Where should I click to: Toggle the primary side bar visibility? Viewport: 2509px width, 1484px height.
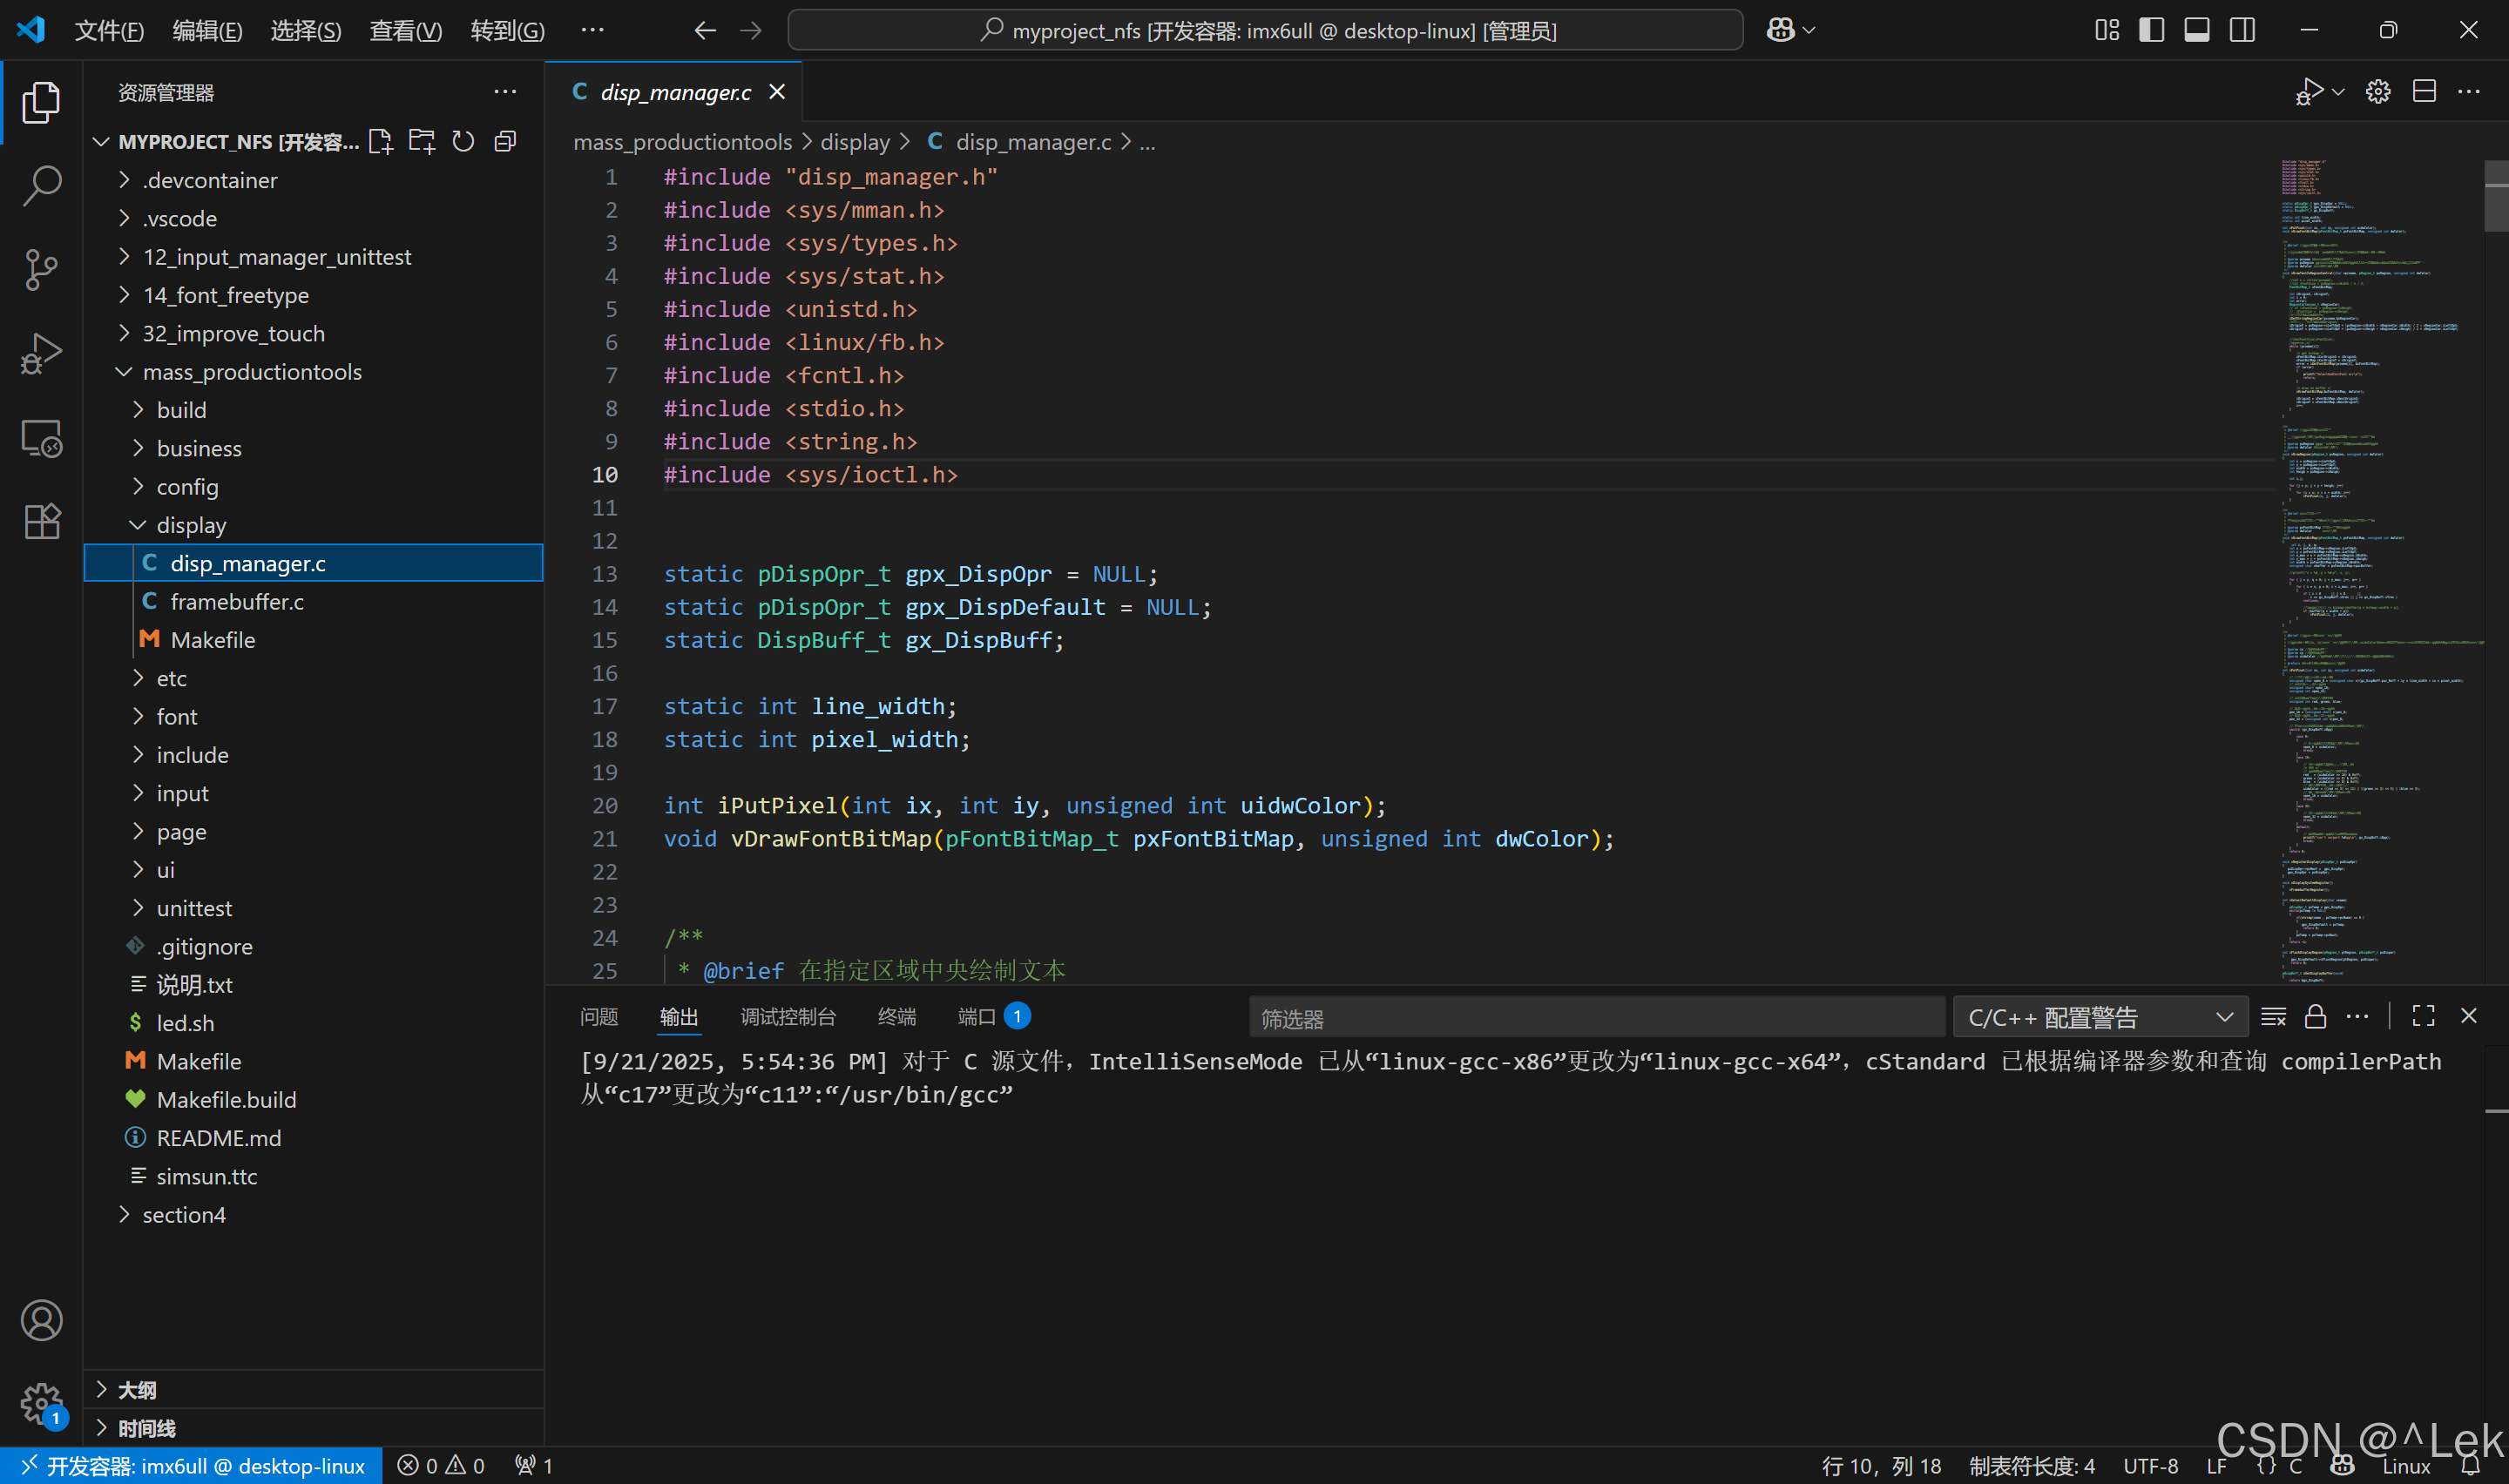point(2151,30)
